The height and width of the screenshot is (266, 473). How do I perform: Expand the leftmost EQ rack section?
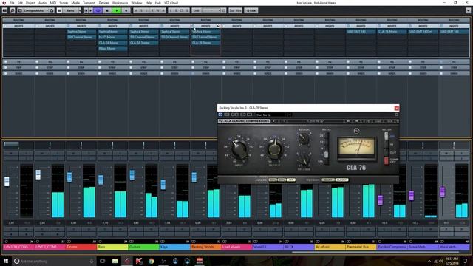18,62
